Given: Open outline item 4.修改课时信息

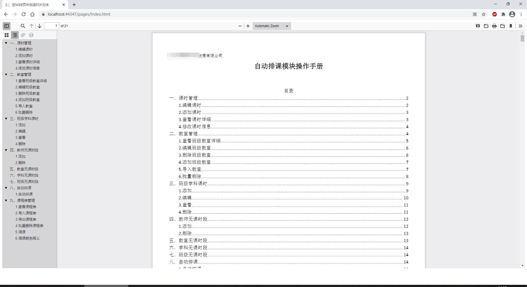Looking at the screenshot, I should tap(27, 68).
